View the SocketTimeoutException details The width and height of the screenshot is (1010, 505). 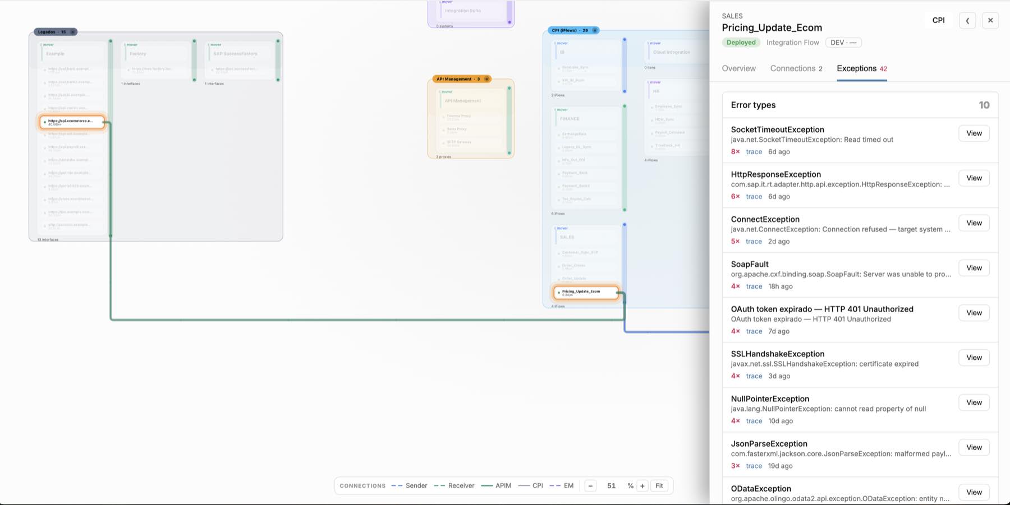click(x=974, y=133)
